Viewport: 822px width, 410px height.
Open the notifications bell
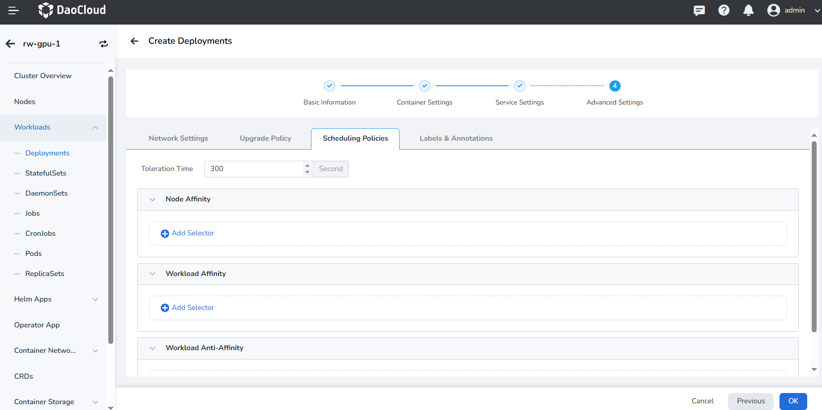(748, 10)
